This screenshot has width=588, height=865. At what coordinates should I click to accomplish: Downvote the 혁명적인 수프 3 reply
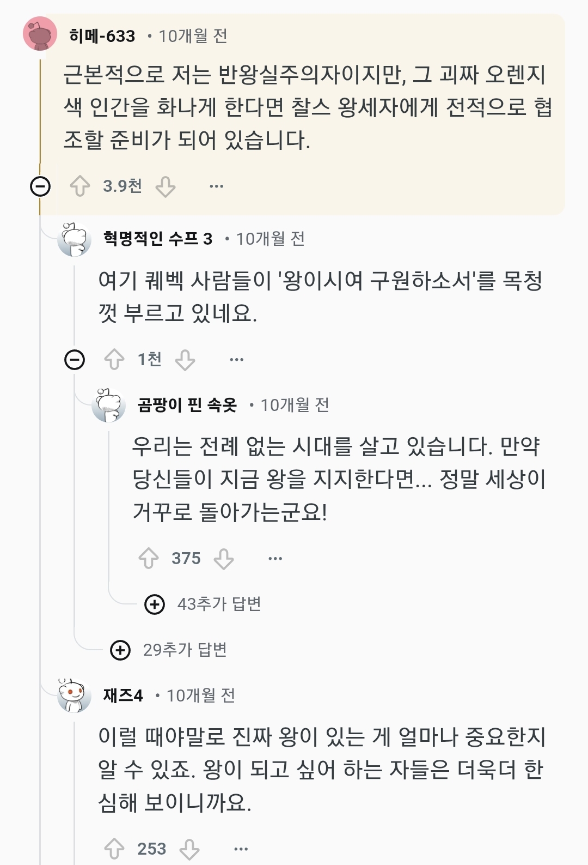185,360
